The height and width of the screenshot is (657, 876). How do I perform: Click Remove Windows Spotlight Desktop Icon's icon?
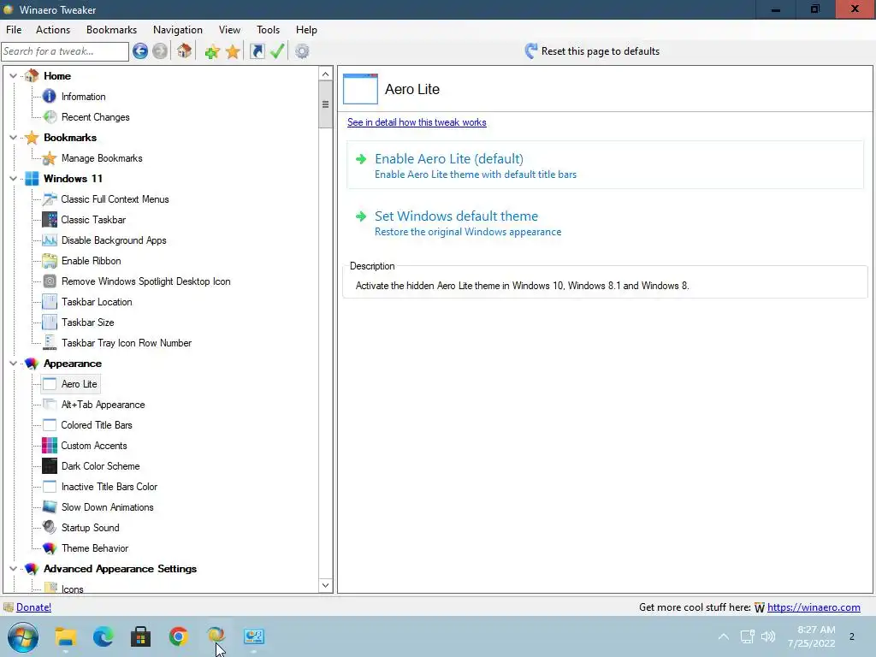point(49,281)
